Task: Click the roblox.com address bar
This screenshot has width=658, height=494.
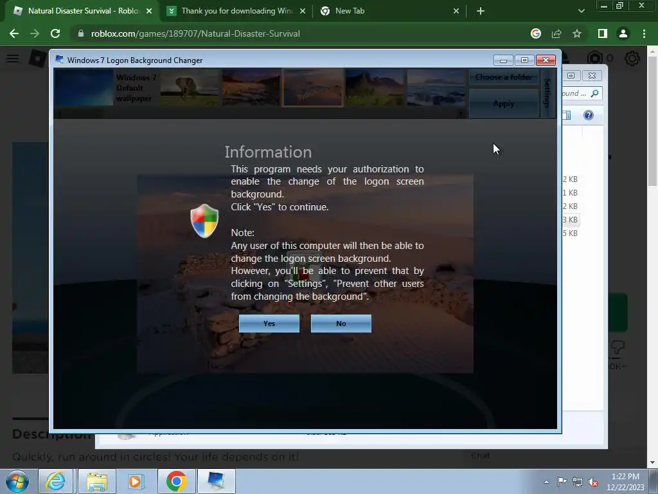Action: coord(195,33)
